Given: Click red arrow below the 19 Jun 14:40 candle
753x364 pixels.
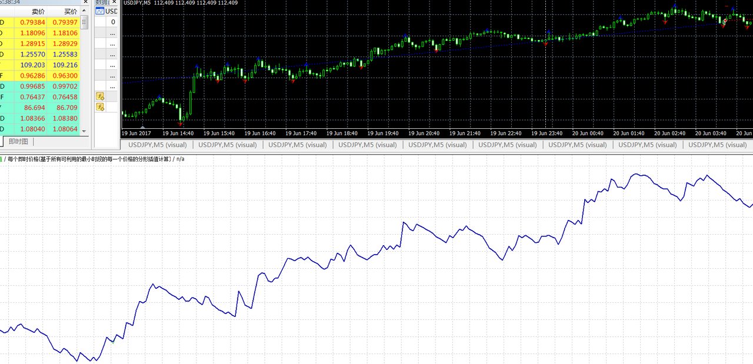Looking at the screenshot, I should (x=181, y=123).
